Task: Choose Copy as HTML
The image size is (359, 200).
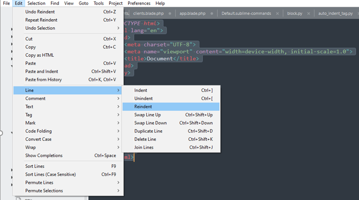Action: point(40,55)
